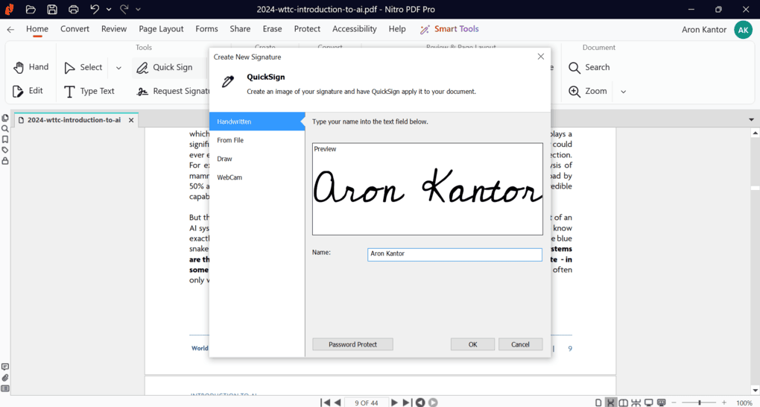The height and width of the screenshot is (407, 760).
Task: Switch to the Home ribbon tab
Action: (x=37, y=29)
